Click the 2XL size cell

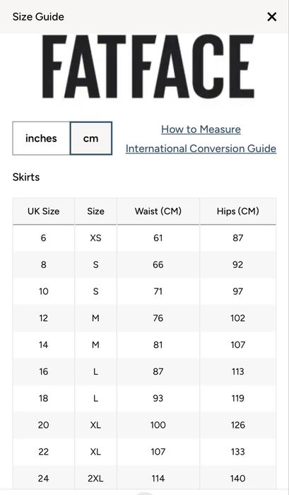(x=95, y=478)
